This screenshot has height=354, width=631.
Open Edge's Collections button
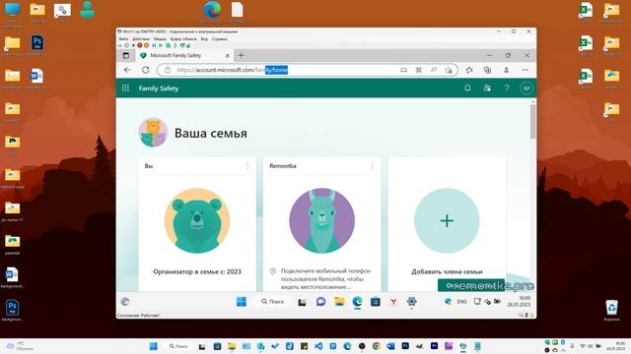tap(487, 70)
